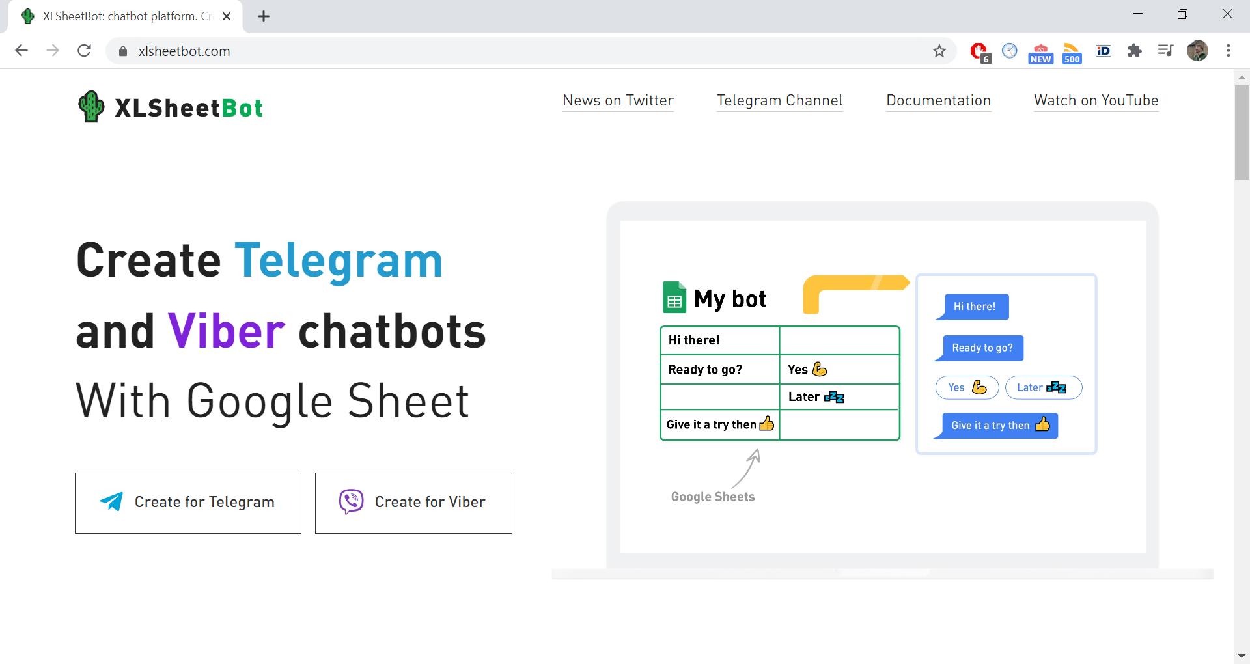This screenshot has width=1250, height=664.
Task: Click the XLSheetBot cactus logo
Action: 91,106
